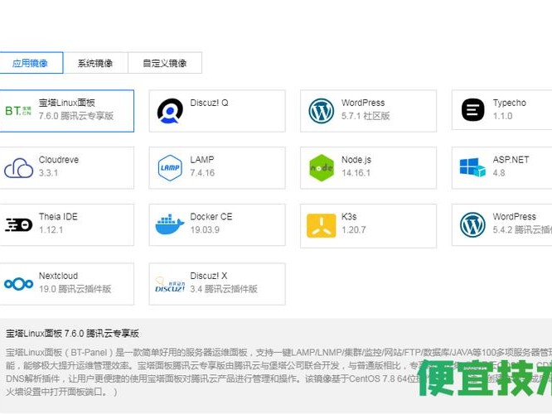Image resolution: width=552 pixels, height=414 pixels.
Task: Click the LAMP hexagon icon
Action: point(170,168)
